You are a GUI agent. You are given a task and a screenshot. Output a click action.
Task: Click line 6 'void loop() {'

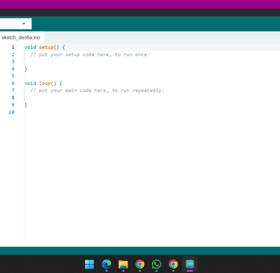tap(43, 84)
